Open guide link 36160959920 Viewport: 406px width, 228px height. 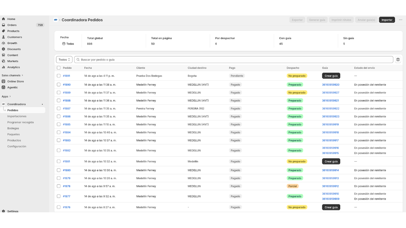(x=331, y=85)
